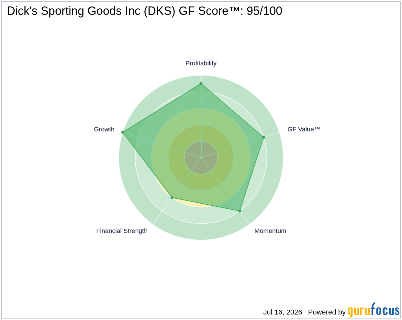Click the polygon edge between Growth and Profitability
Screen dimensions: 402x320
click(x=162, y=108)
